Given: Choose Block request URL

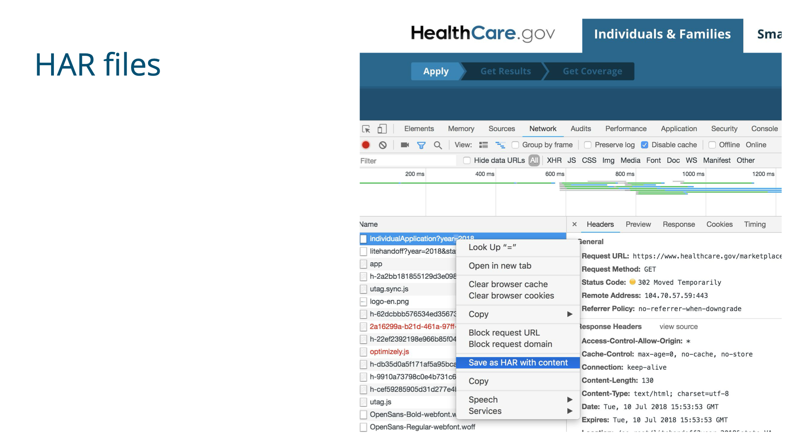Looking at the screenshot, I should tap(518, 333).
